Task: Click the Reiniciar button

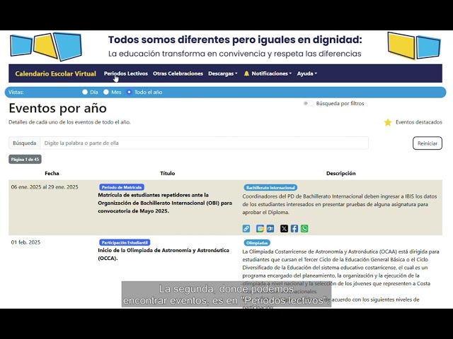Action: [428, 143]
